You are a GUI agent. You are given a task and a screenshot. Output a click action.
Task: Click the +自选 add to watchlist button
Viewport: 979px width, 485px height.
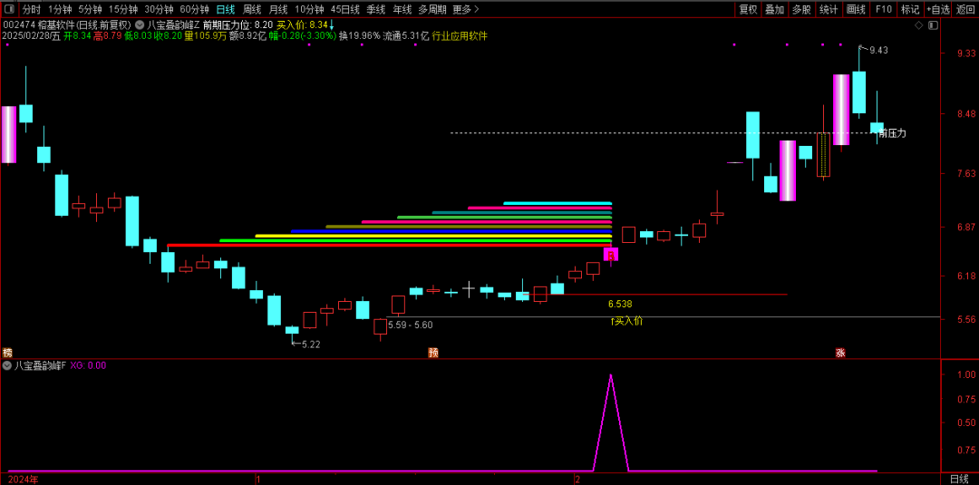point(937,9)
